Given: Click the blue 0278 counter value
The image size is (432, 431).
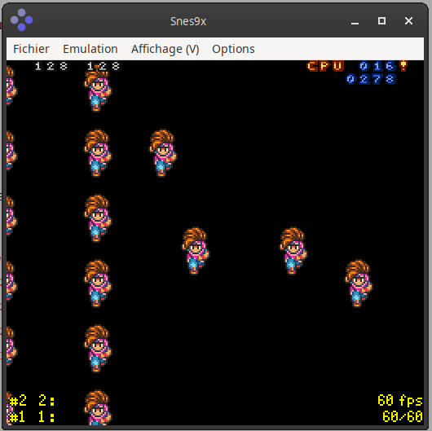Looking at the screenshot, I should (x=371, y=79).
